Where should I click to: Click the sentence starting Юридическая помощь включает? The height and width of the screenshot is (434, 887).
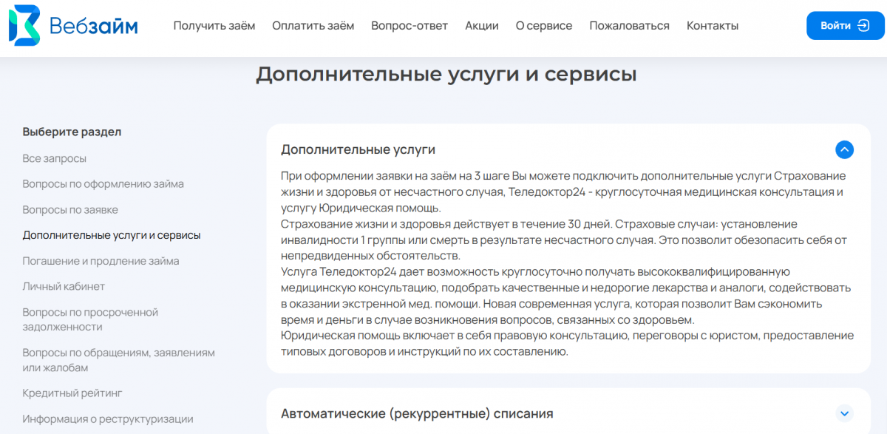pos(567,344)
